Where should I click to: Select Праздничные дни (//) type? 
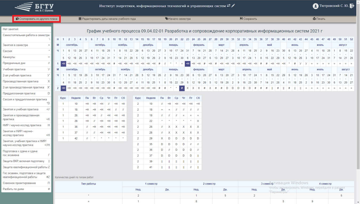pyautogui.click(x=26, y=63)
